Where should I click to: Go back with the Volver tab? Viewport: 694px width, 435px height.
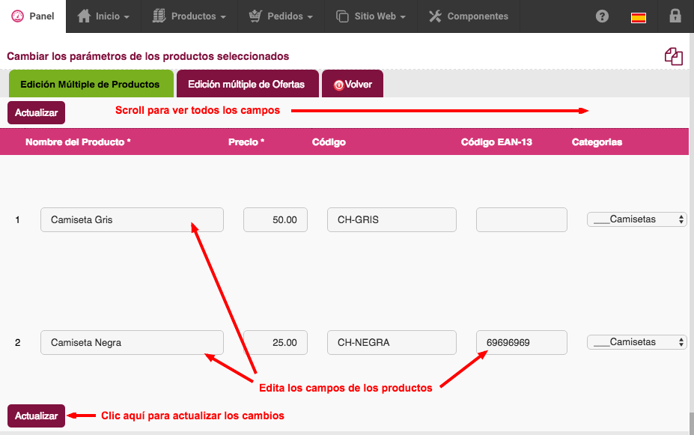click(x=353, y=84)
